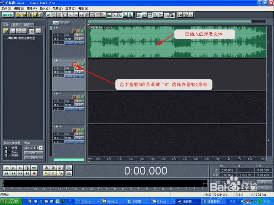Screen dimensions: 274x205
Task: Open the 选项 (Options) menu
Action: click(x=70, y=8)
